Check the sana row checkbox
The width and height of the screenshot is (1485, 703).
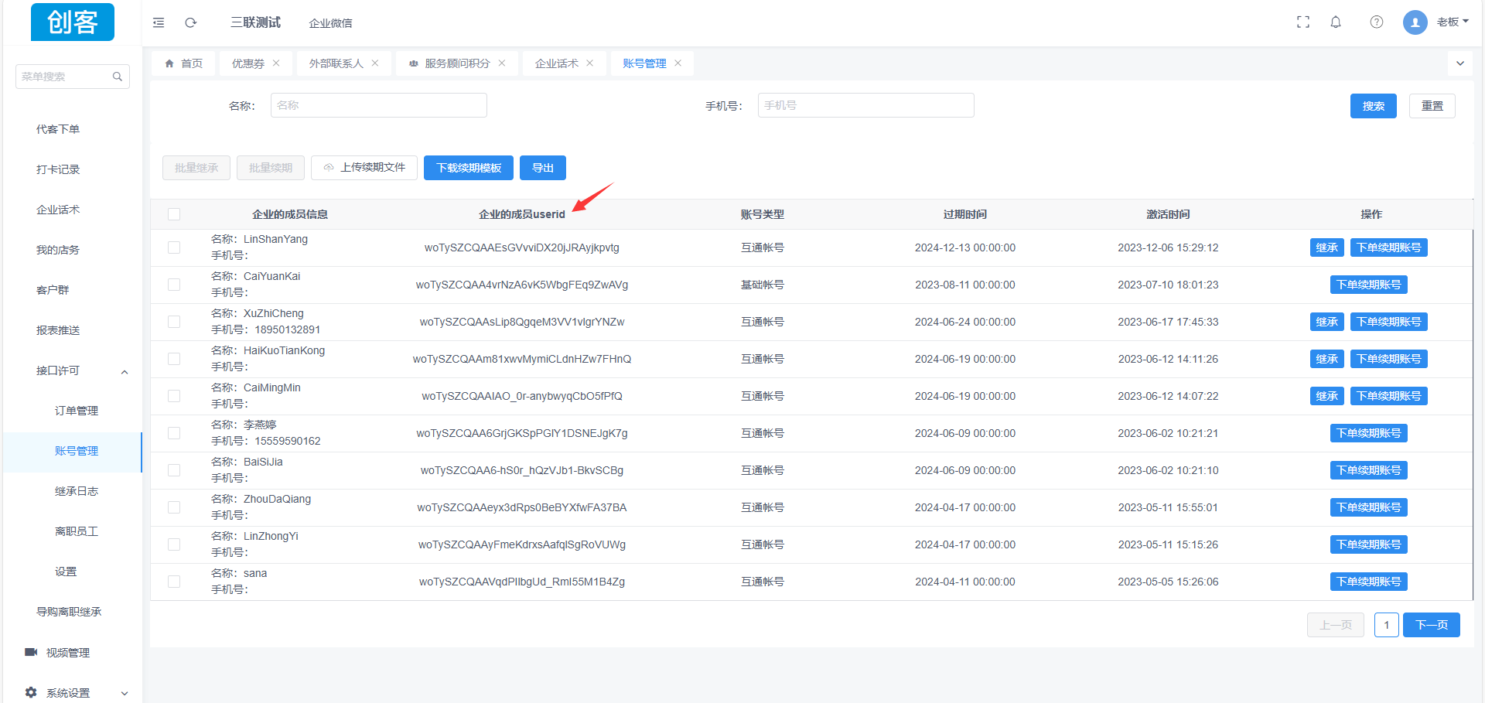click(174, 582)
